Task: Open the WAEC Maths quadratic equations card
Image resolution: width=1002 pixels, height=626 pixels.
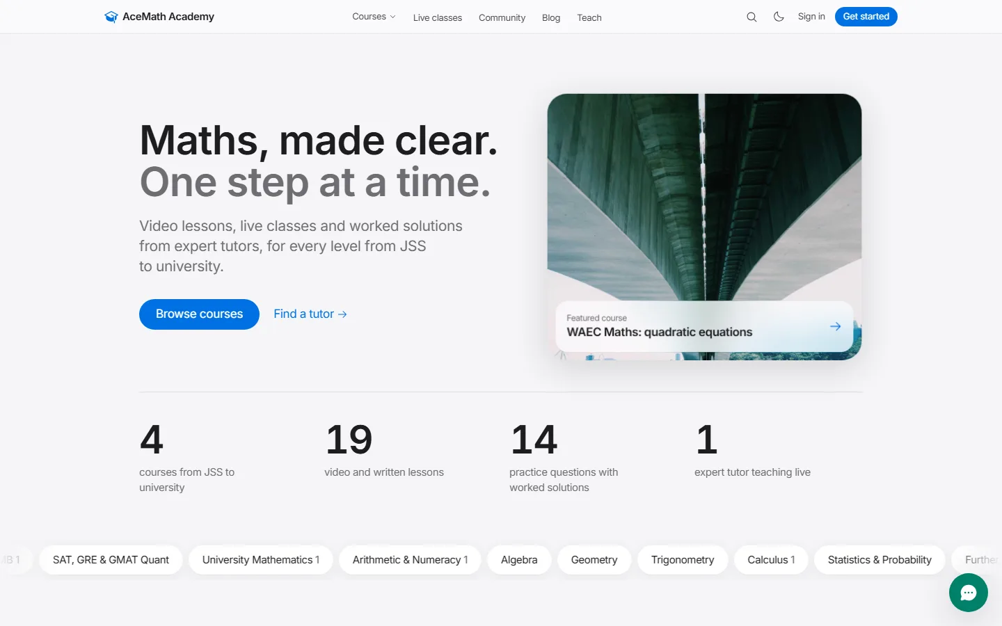Action: tap(704, 326)
